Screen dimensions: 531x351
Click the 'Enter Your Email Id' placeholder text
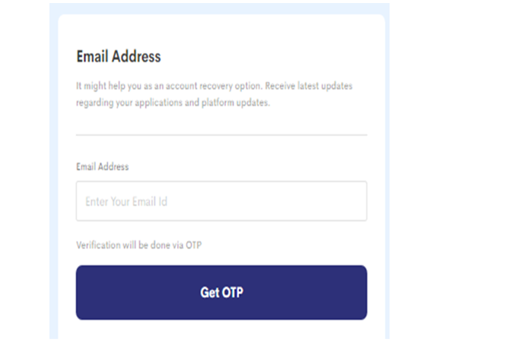coord(126,201)
